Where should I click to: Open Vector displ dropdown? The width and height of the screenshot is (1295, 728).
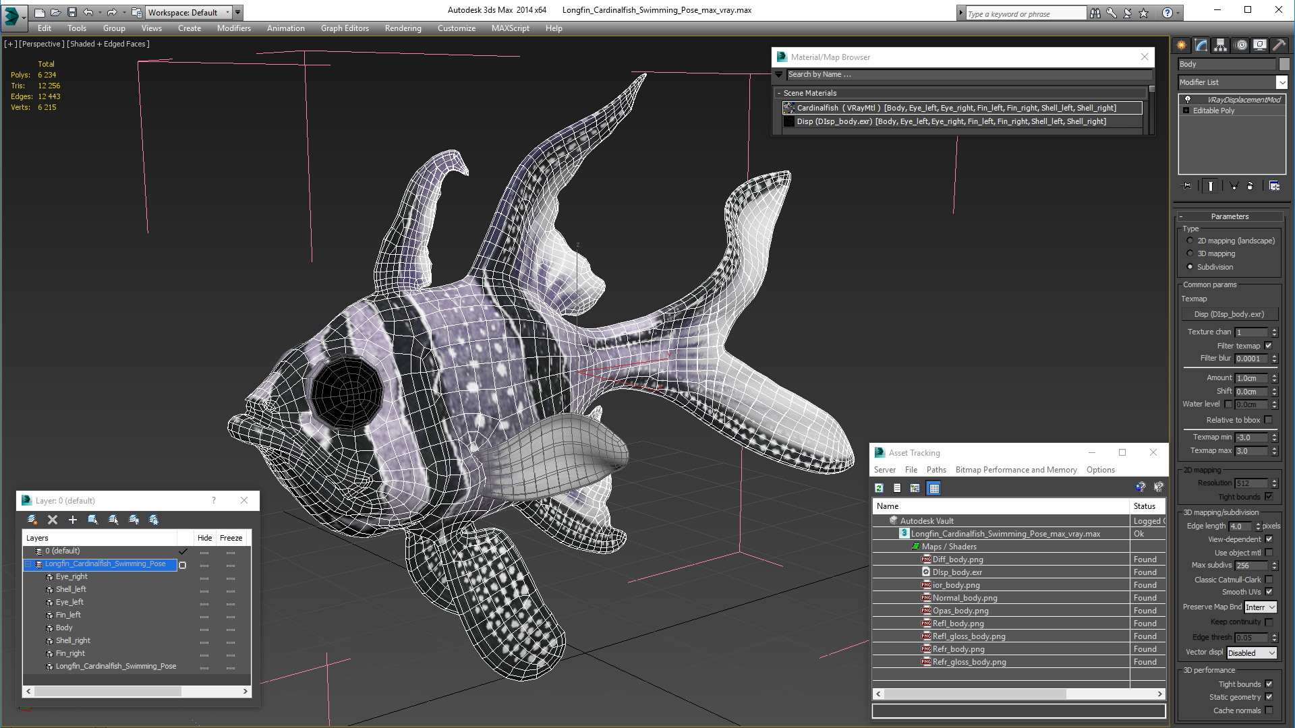coord(1252,653)
